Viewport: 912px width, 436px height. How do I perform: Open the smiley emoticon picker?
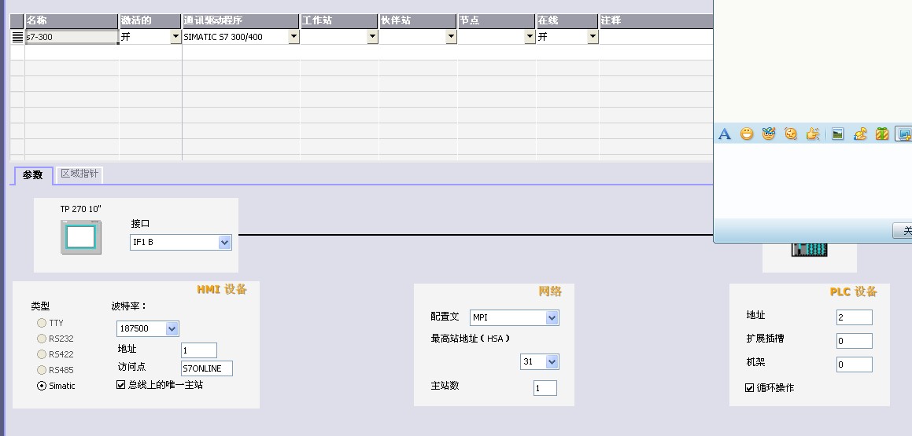pyautogui.click(x=747, y=134)
